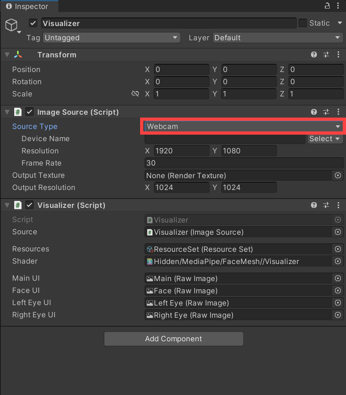Click Resources field object picker circle
The width and height of the screenshot is (346, 395).
(338, 249)
